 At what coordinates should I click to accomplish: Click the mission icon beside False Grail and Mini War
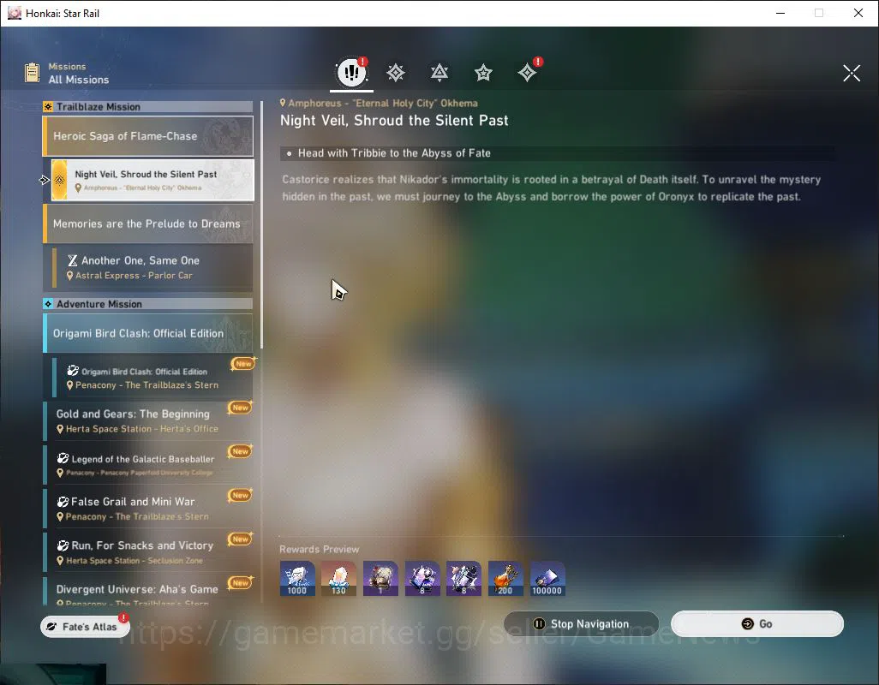pos(63,502)
